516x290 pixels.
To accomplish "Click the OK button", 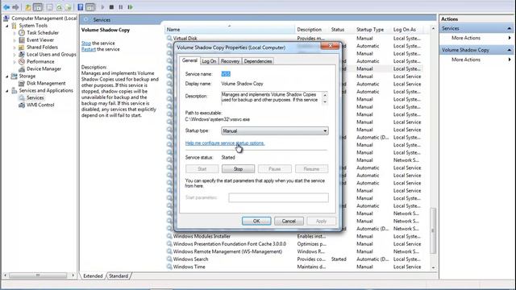I will click(x=256, y=221).
